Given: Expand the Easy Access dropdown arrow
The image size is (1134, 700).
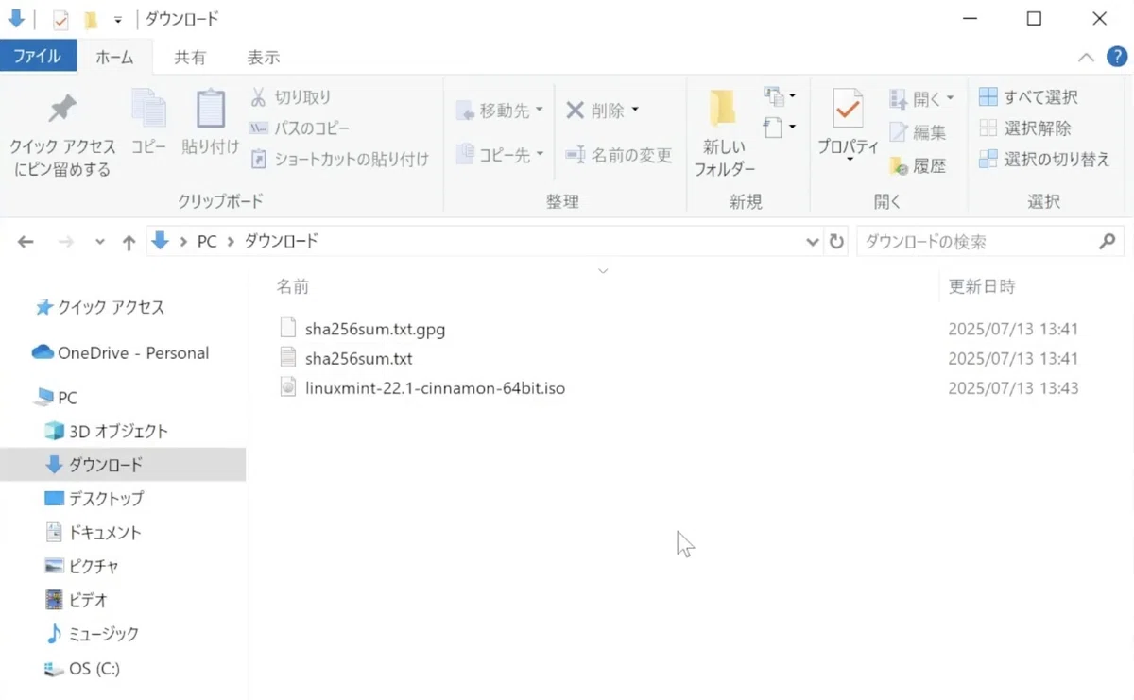Looking at the screenshot, I should point(792,127).
